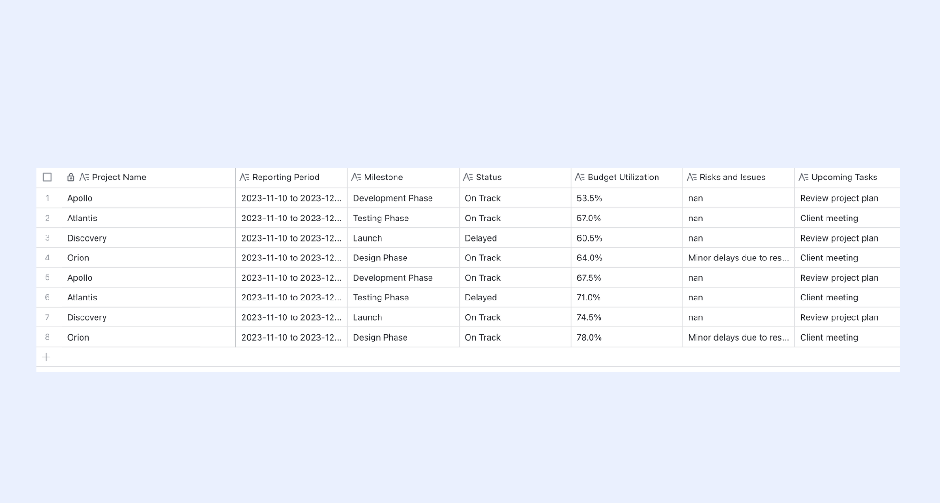
Task: Toggle the select-all checkbox in header
Action: pyautogui.click(x=47, y=178)
